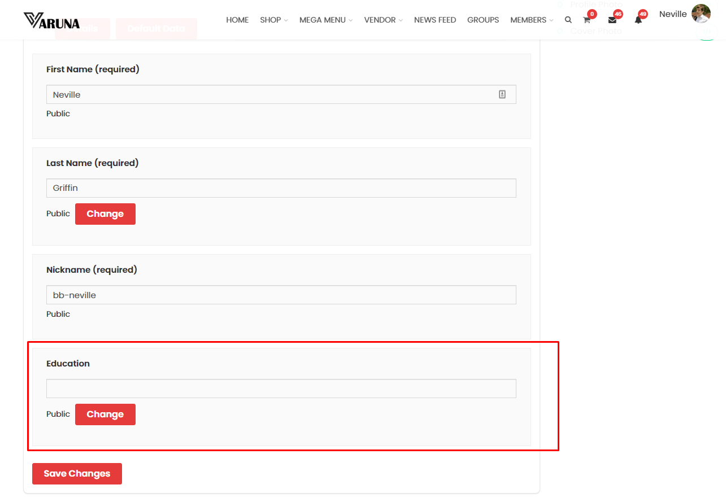Viewport: 726px width, 502px height.
Task: Expand the MEGA MENU dropdown
Action: pos(326,20)
